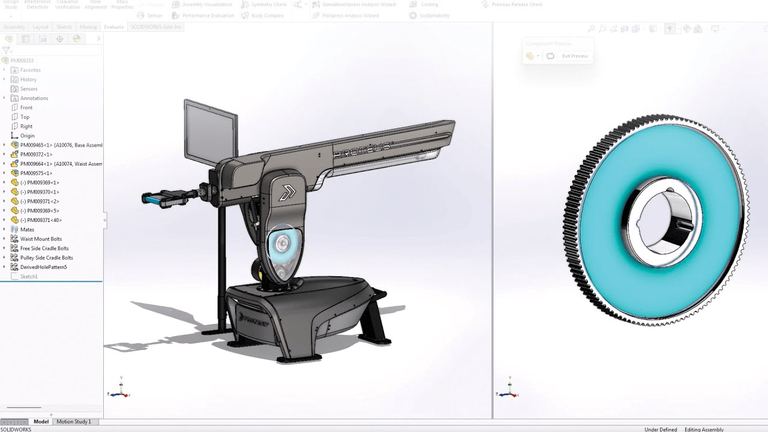The width and height of the screenshot is (768, 432).
Task: Run the Clearance Verification tool
Action: tap(67, 5)
